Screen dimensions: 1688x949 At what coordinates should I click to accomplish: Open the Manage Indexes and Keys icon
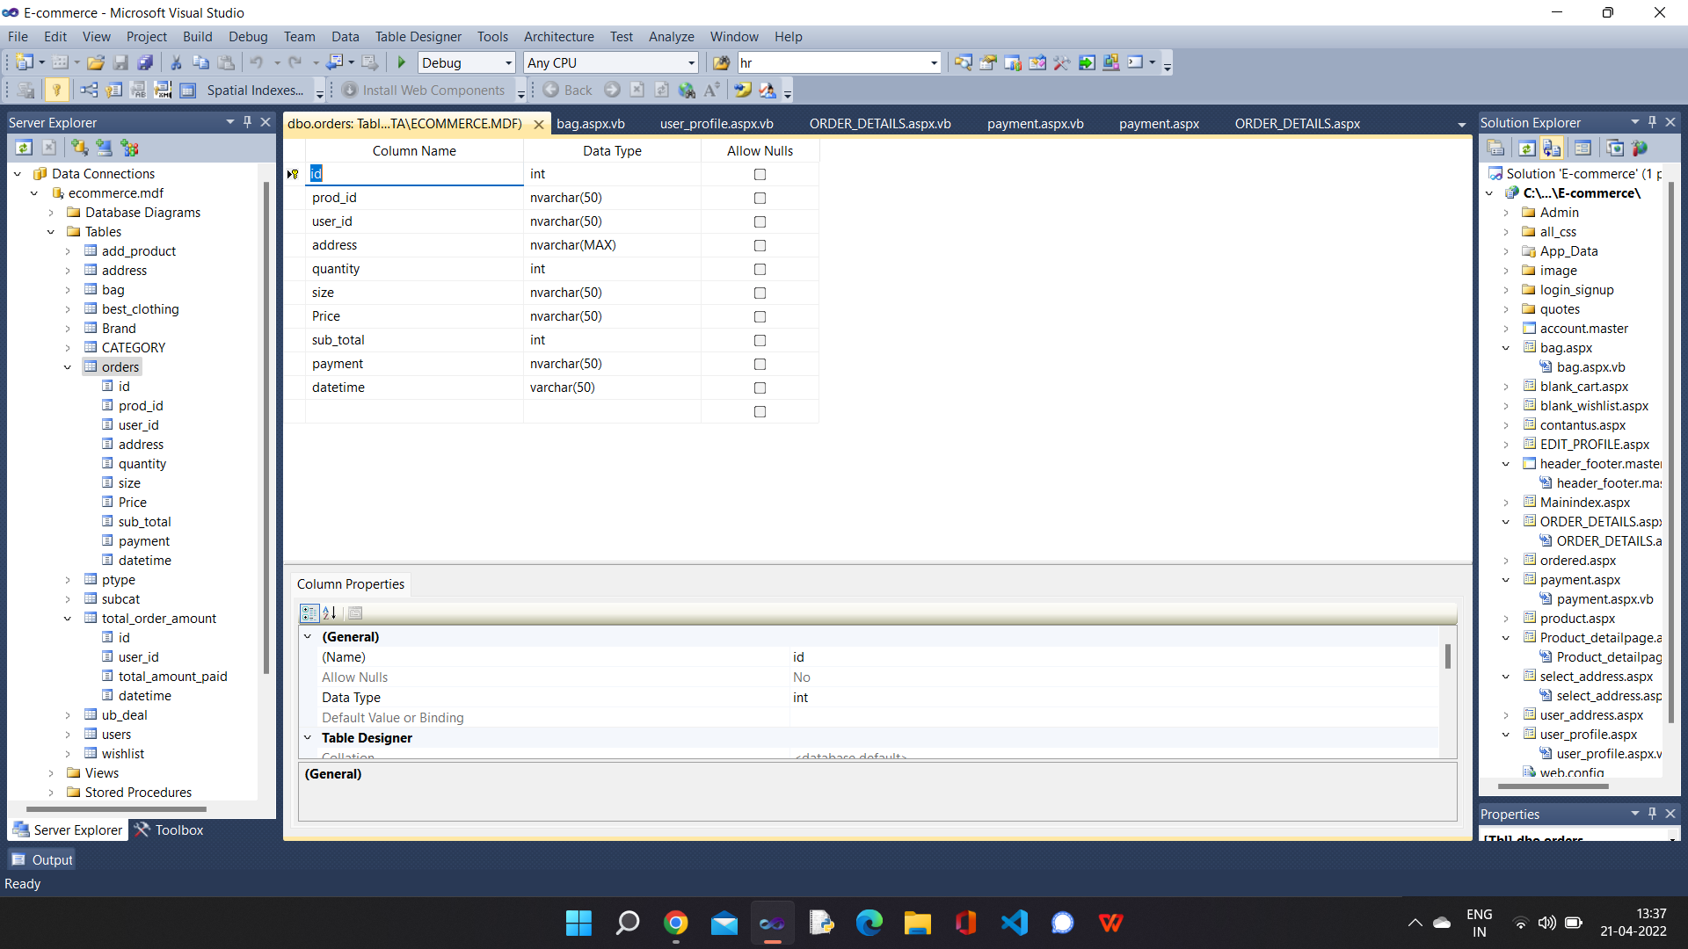click(113, 90)
